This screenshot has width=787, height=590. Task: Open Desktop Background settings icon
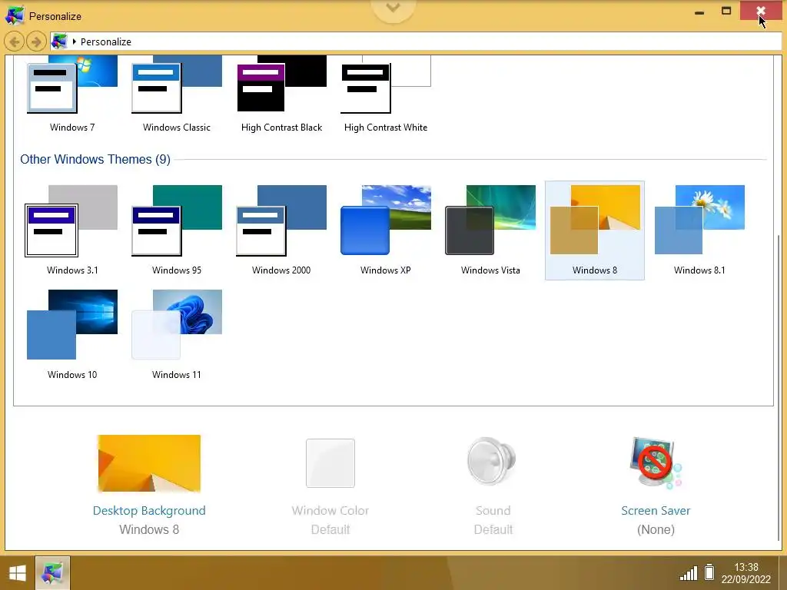(149, 463)
